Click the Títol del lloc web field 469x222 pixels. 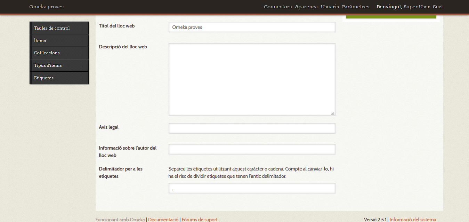(252, 27)
